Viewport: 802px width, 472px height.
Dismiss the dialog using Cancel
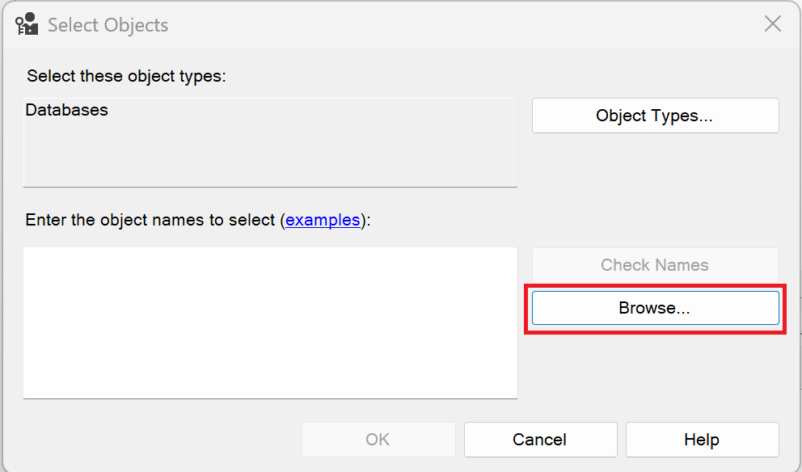coord(540,440)
